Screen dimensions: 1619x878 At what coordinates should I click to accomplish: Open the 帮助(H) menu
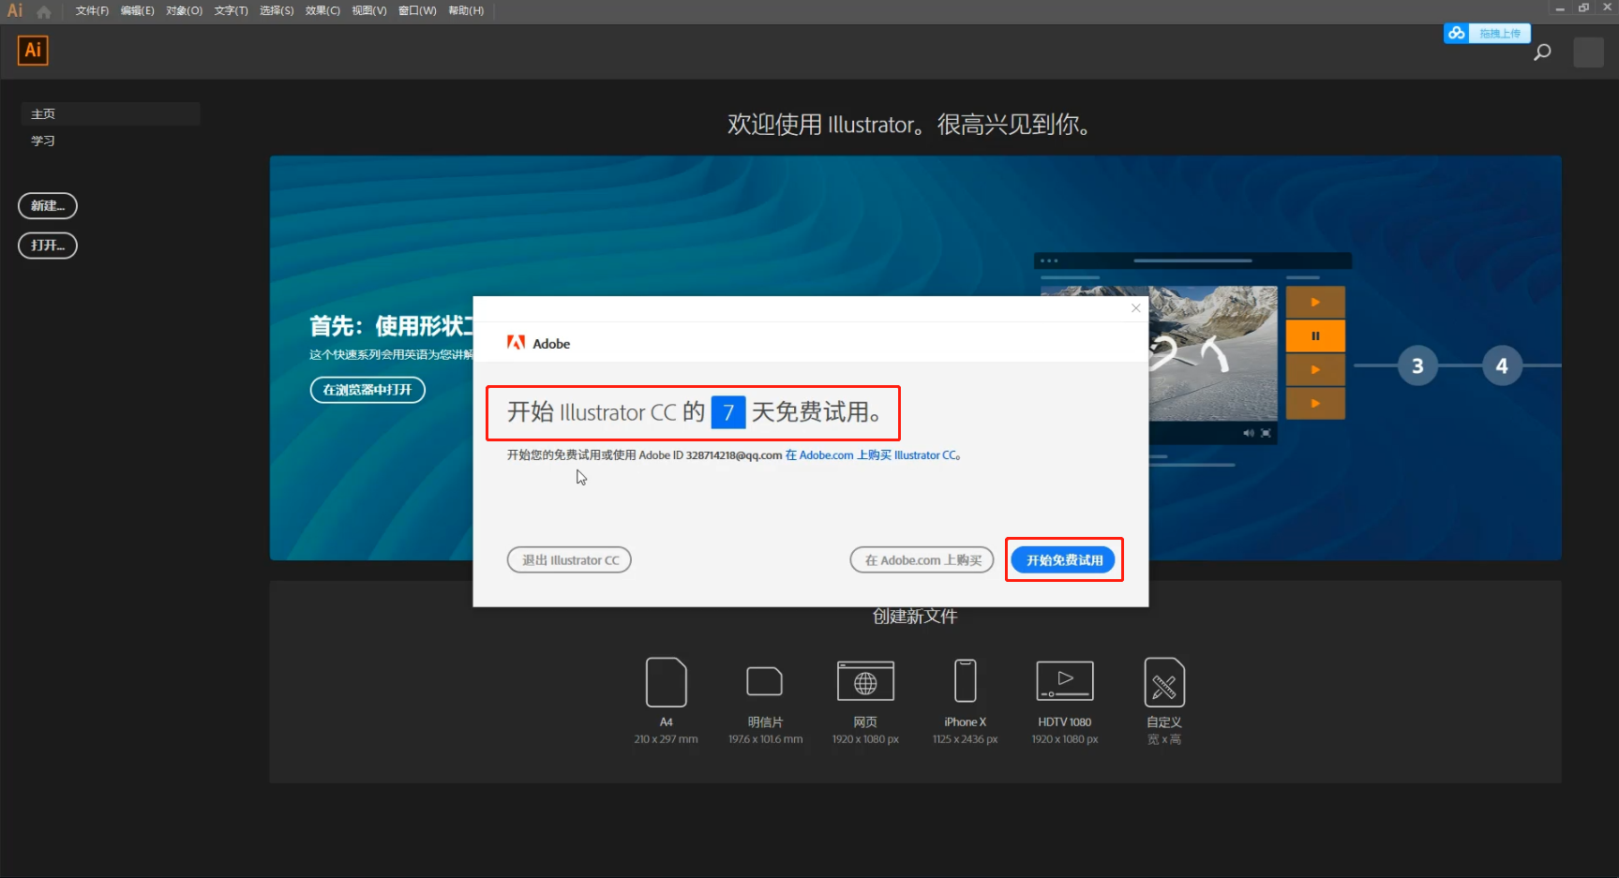466,11
